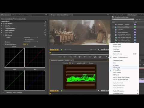This screenshot has height=108, width=144.
Task: Click the Project panel bin folder icon
Action: click(x=113, y=17)
